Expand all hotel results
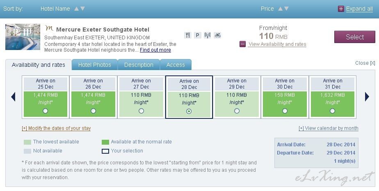This screenshot has width=379, height=191. [359, 9]
